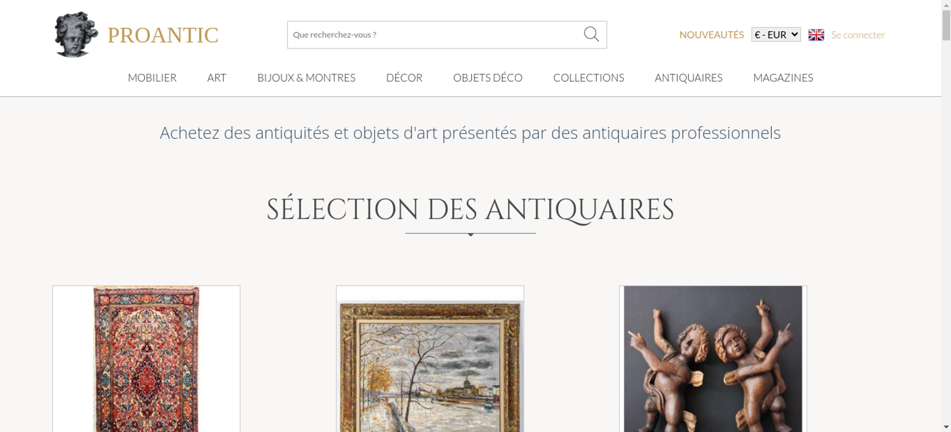Open the Décor menu item

pyautogui.click(x=404, y=78)
